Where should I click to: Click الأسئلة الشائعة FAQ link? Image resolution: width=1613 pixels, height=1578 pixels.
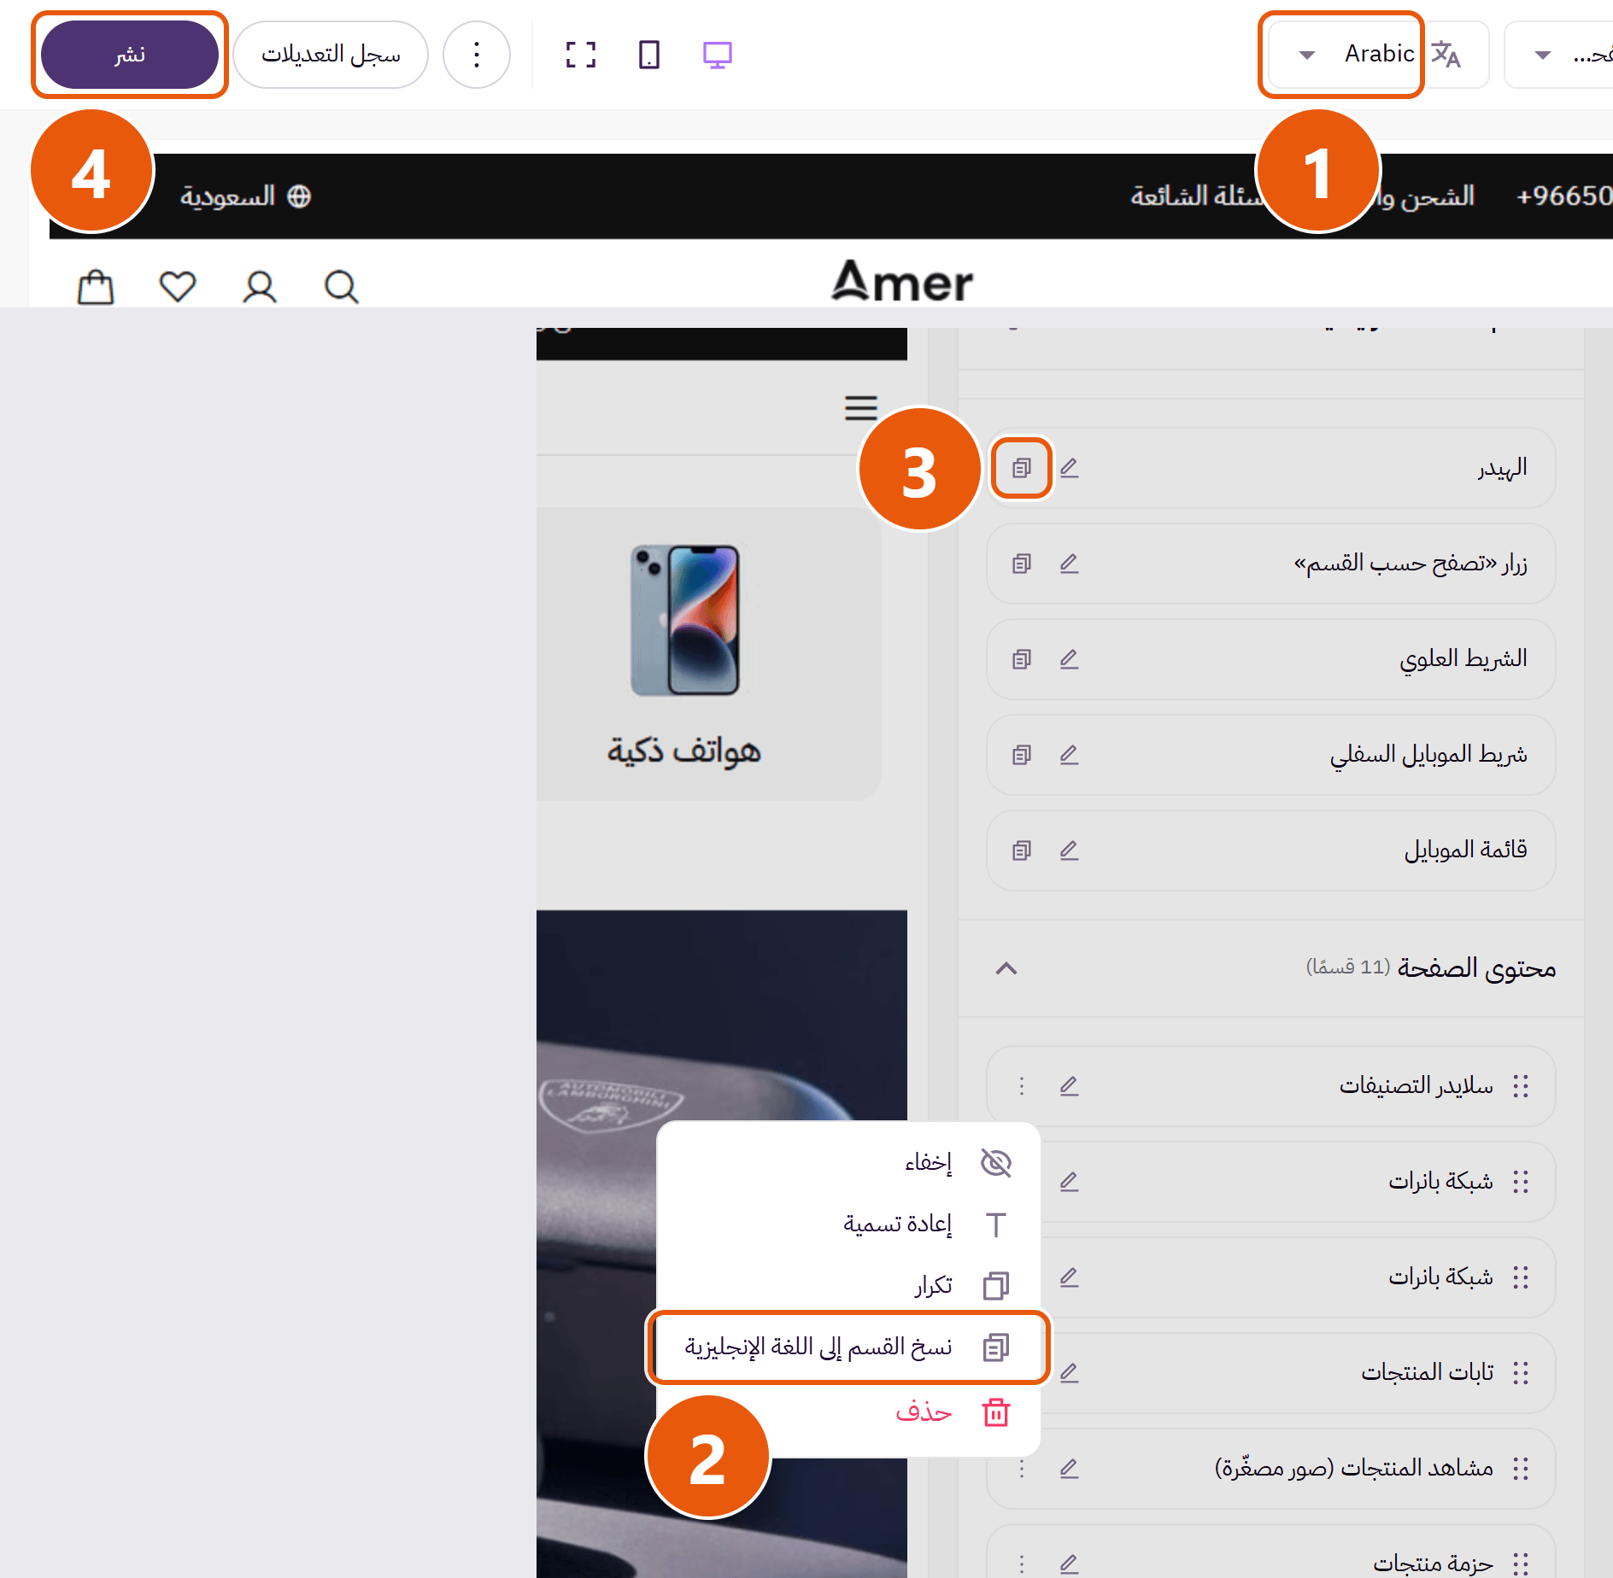(1196, 196)
